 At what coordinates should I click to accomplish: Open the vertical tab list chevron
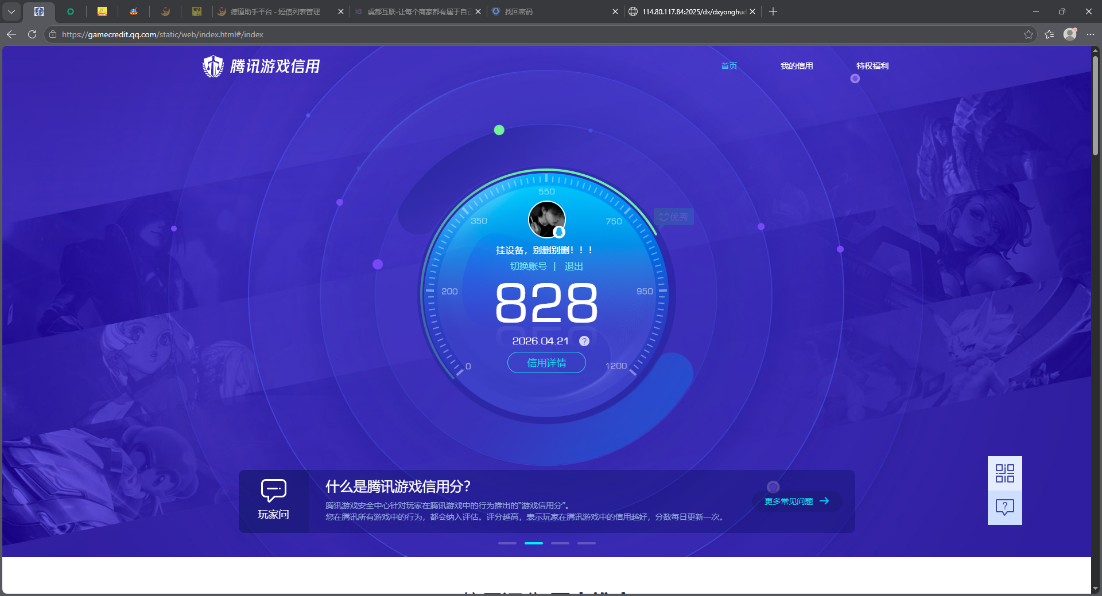(x=11, y=11)
